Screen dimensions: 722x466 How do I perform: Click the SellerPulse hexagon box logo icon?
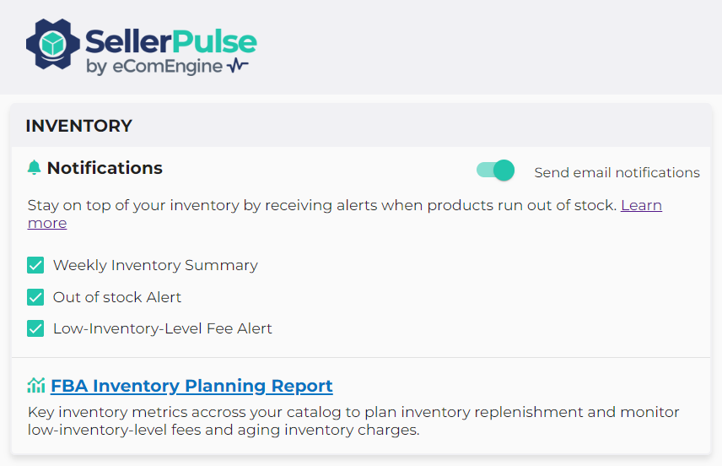coord(53,45)
